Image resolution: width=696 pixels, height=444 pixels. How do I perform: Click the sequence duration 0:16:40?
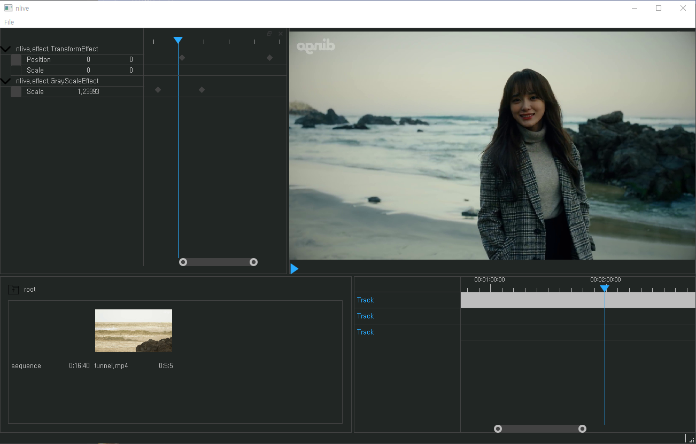coord(79,366)
